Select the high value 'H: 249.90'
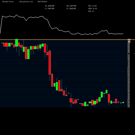This screenshot has height=135, width=135. 71,6
